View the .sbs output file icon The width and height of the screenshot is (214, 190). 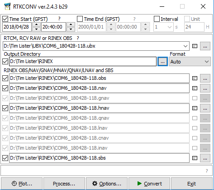(195, 158)
